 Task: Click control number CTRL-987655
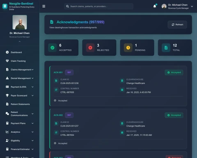tap(67, 92)
